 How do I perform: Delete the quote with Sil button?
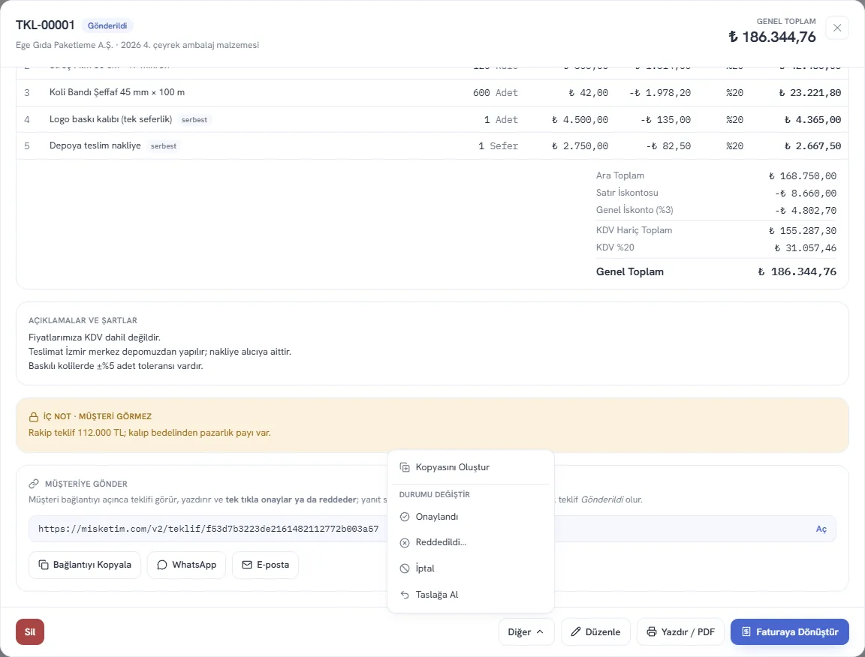30,631
